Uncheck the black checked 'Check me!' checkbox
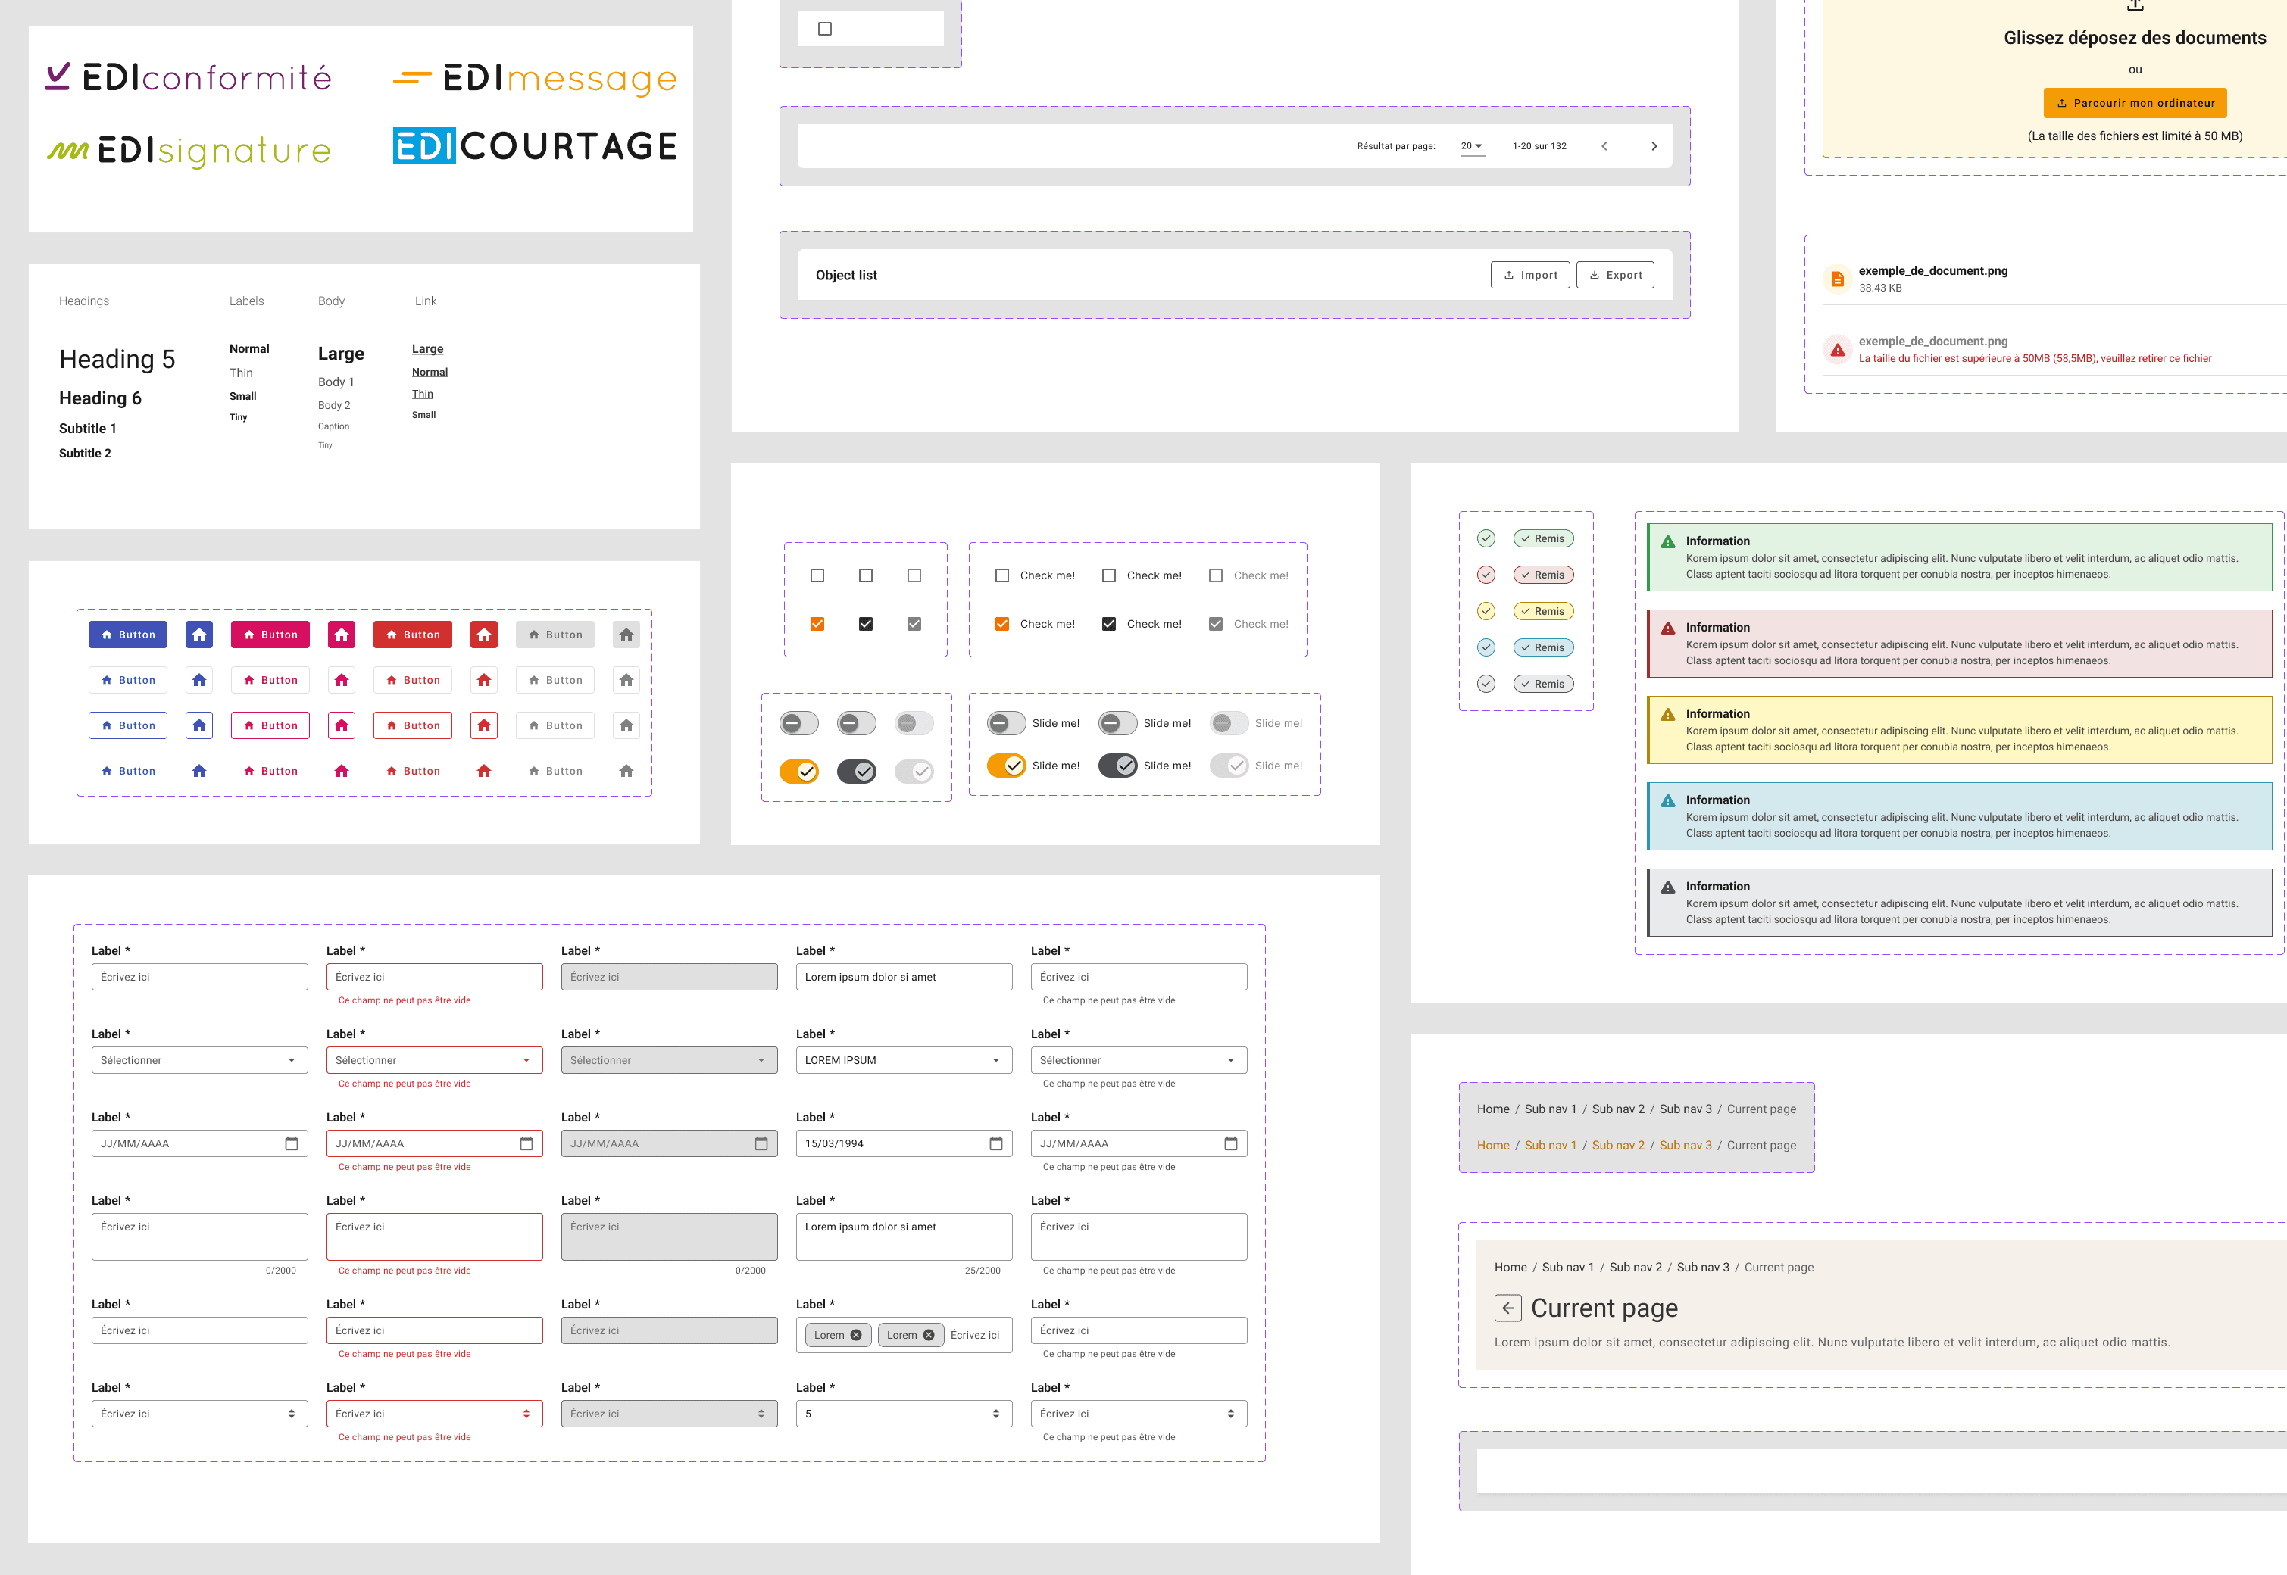This screenshot has width=2287, height=1575. point(1108,624)
